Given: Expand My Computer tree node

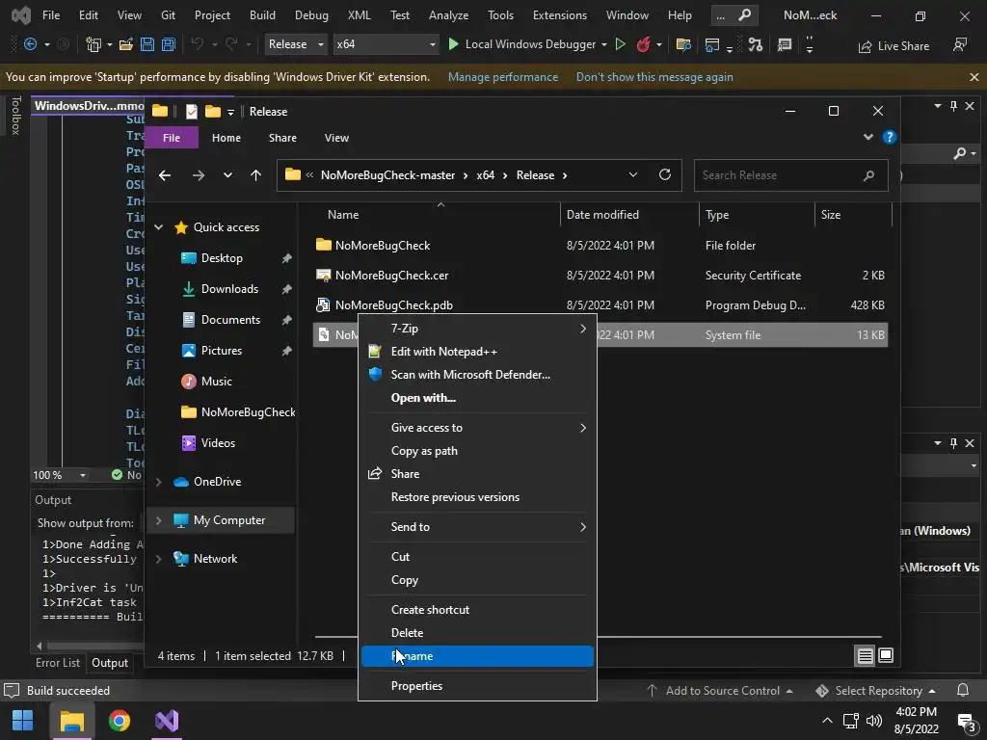Looking at the screenshot, I should tap(159, 520).
